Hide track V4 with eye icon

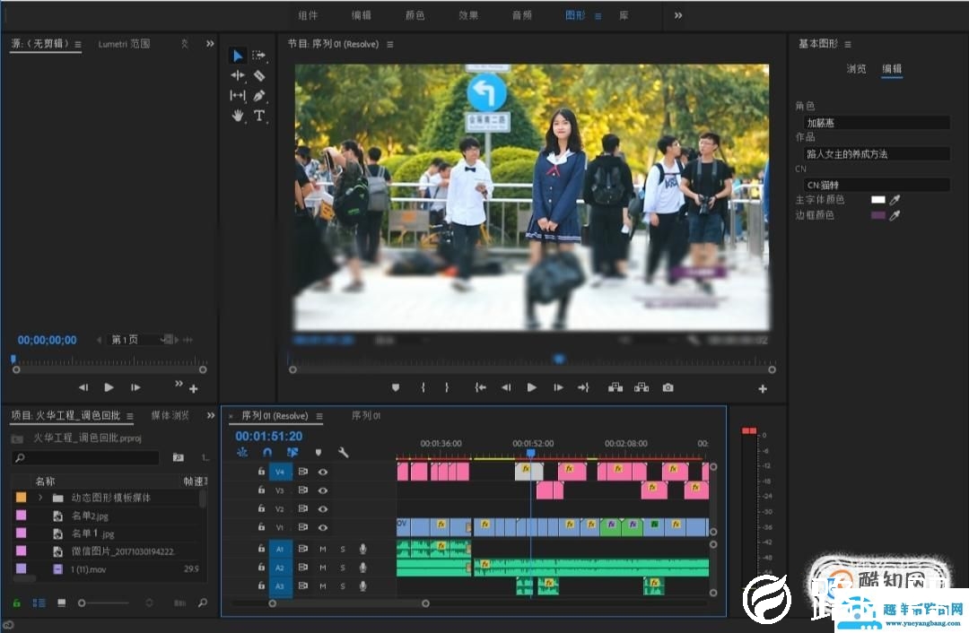[x=322, y=472]
